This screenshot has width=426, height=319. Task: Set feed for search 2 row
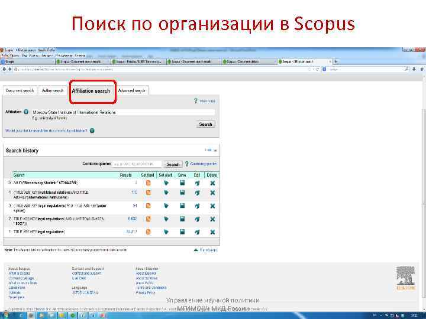148,219
